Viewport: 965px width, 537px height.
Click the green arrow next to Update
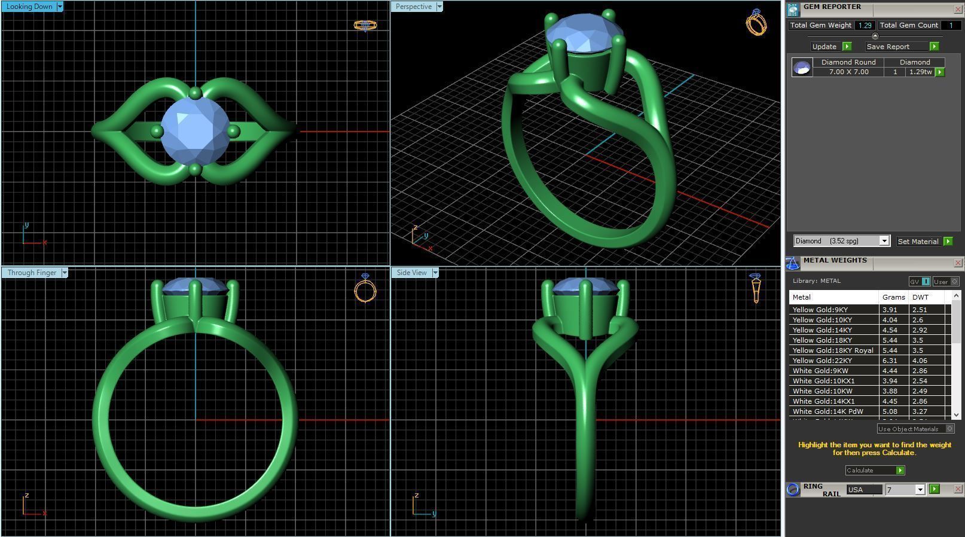[x=847, y=47]
